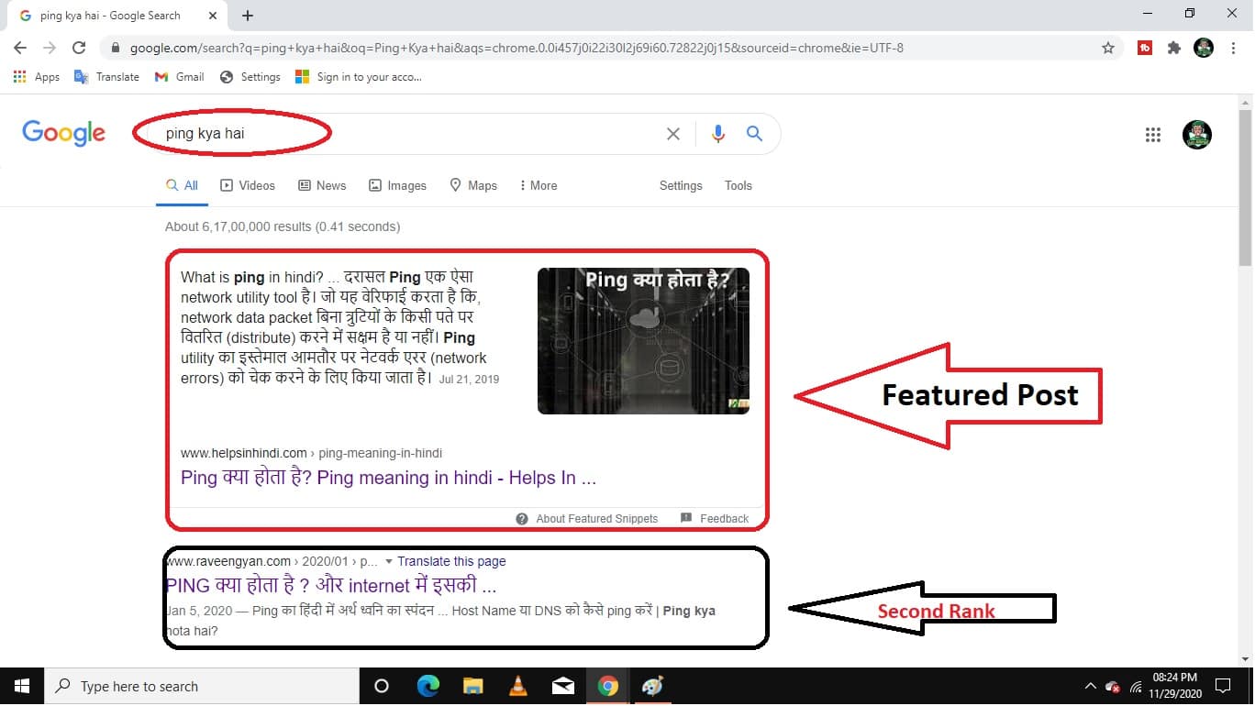Expand the More search categories menu
Image resolution: width=1255 pixels, height=706 pixels.
point(539,185)
